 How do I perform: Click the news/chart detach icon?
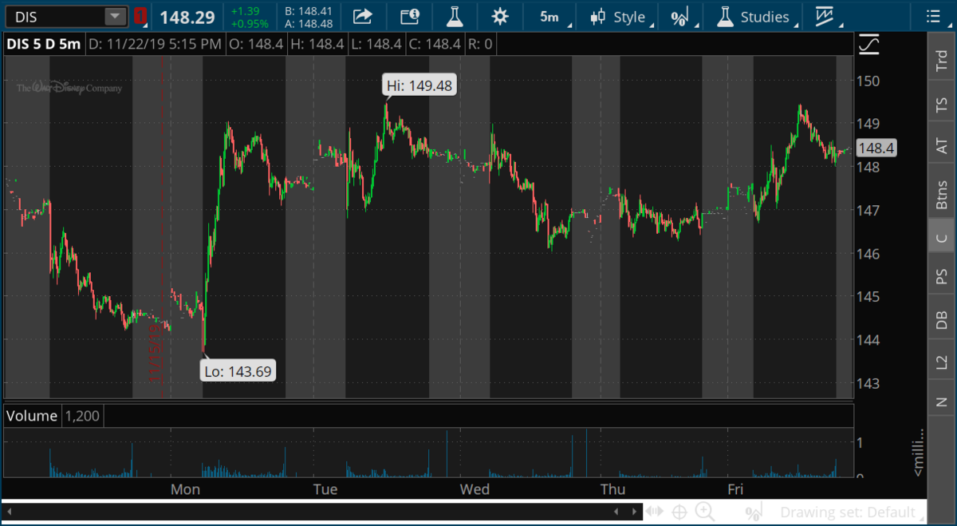[409, 16]
